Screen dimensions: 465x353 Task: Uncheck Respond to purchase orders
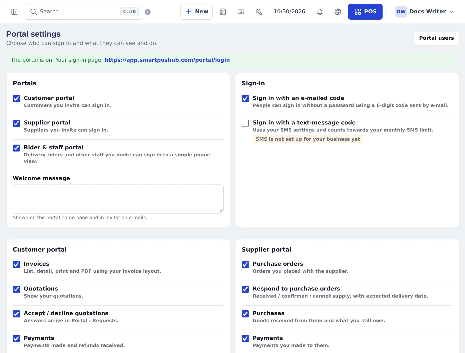[x=245, y=289]
